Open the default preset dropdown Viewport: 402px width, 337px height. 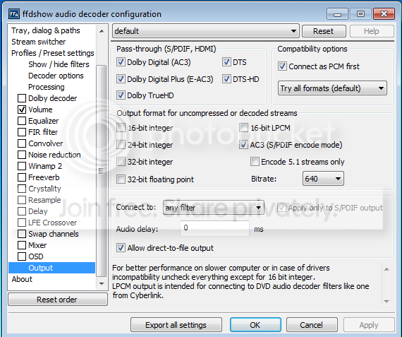[206, 31]
